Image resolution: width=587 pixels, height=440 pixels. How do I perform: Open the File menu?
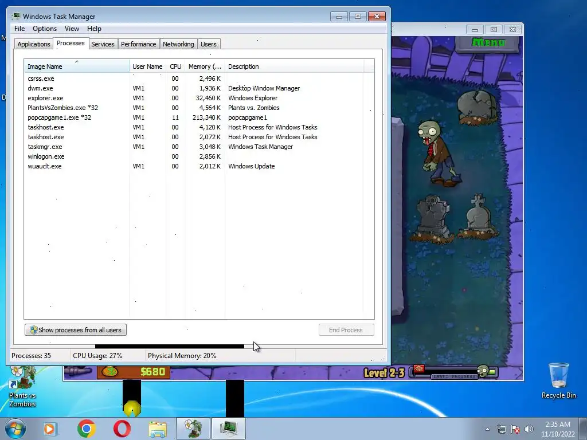point(19,29)
